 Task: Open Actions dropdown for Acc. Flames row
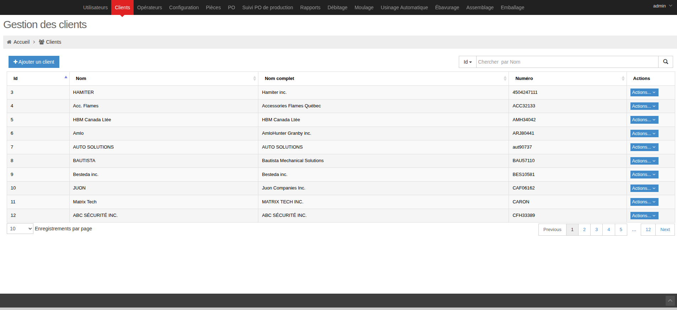pyautogui.click(x=644, y=106)
